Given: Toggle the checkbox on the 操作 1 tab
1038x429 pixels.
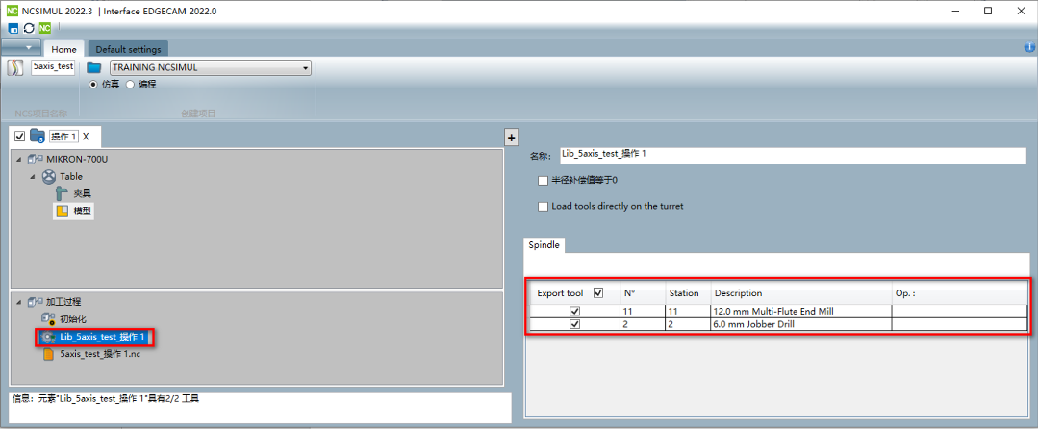Looking at the screenshot, I should pyautogui.click(x=20, y=137).
